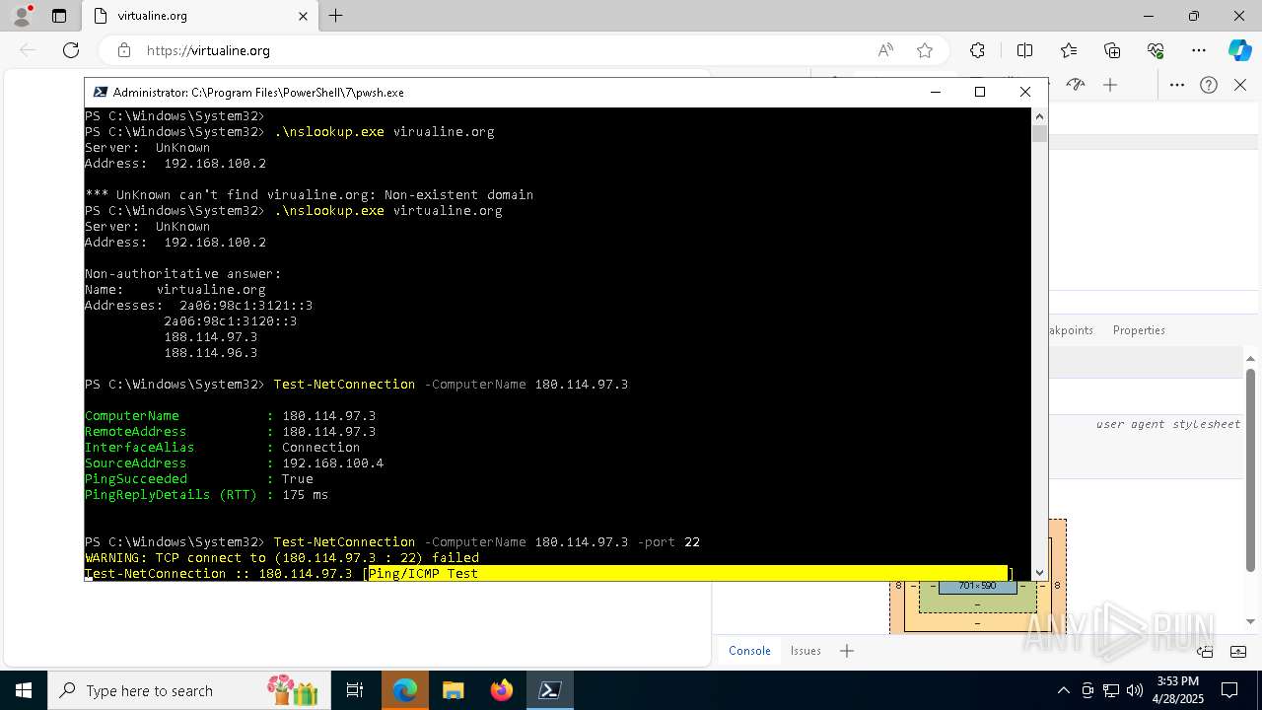Image resolution: width=1262 pixels, height=710 pixels.
Task: Select the Console drawer tab
Action: [749, 651]
